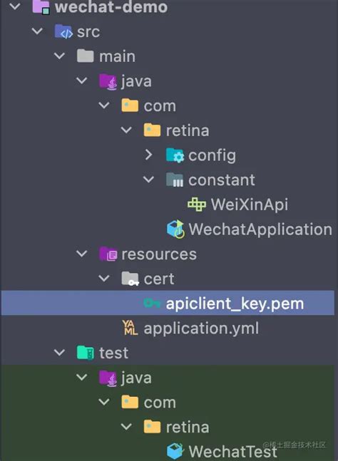Click the resources folder icon
The width and height of the screenshot is (338, 461).
click(108, 254)
